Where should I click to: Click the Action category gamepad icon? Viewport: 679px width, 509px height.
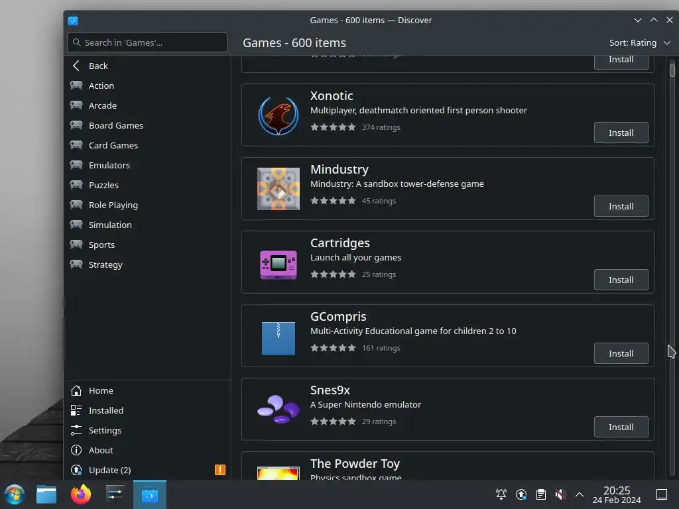(76, 85)
